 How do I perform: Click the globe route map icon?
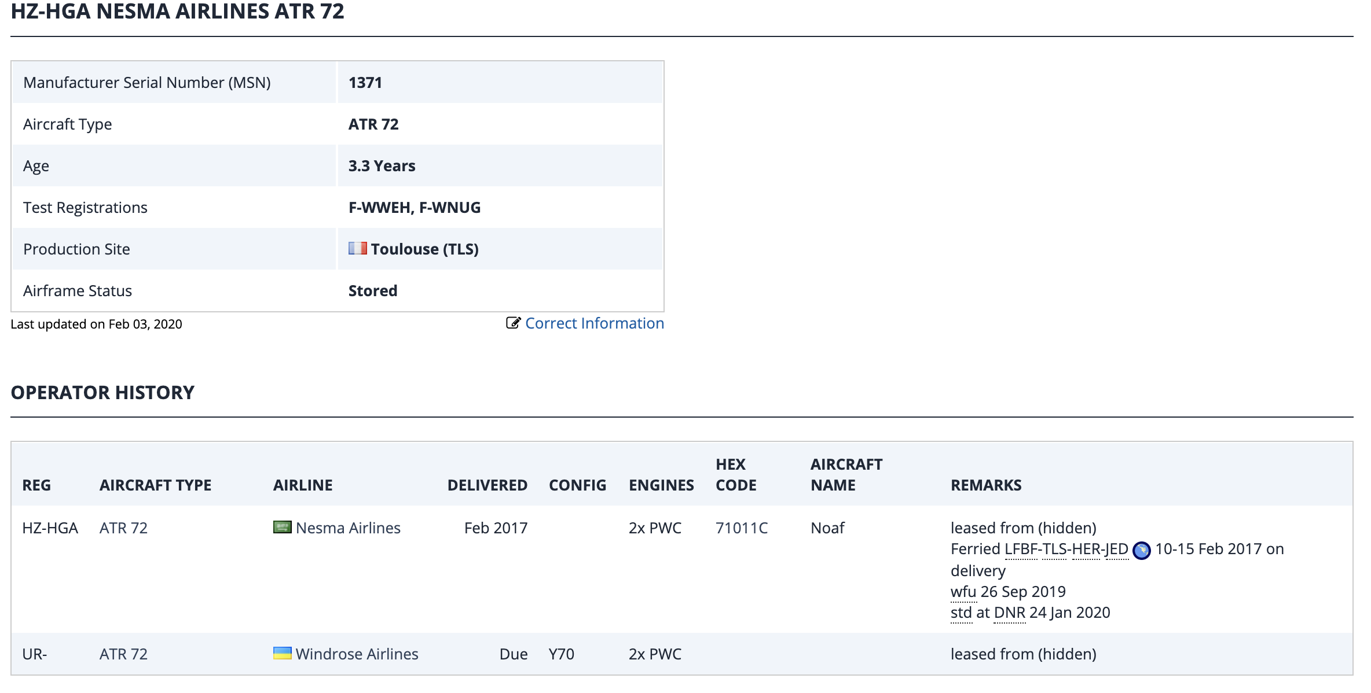(1141, 550)
